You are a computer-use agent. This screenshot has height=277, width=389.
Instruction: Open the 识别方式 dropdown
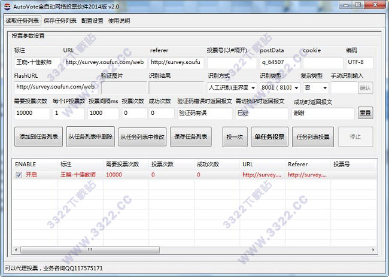pos(232,88)
